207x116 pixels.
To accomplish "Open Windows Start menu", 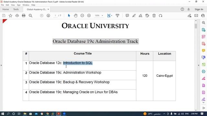I will pyautogui.click(x=3, y=114).
